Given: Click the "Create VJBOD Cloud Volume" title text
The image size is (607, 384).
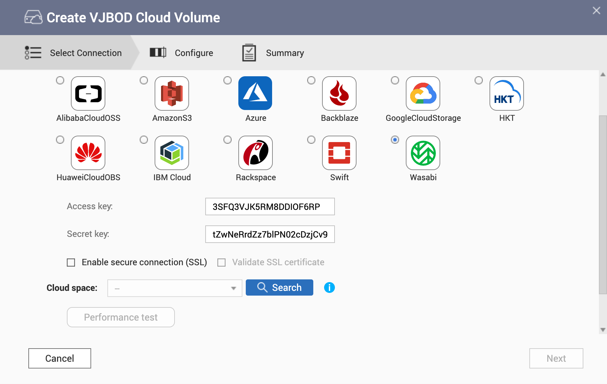Looking at the screenshot, I should pos(133,18).
